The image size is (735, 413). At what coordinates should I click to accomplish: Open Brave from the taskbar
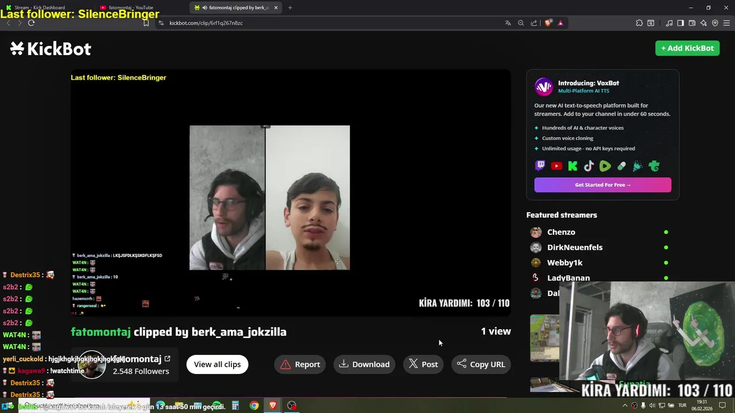coord(273,406)
